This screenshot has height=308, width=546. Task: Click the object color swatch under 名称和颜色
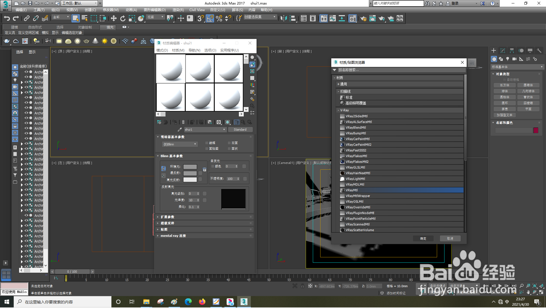coord(536,130)
